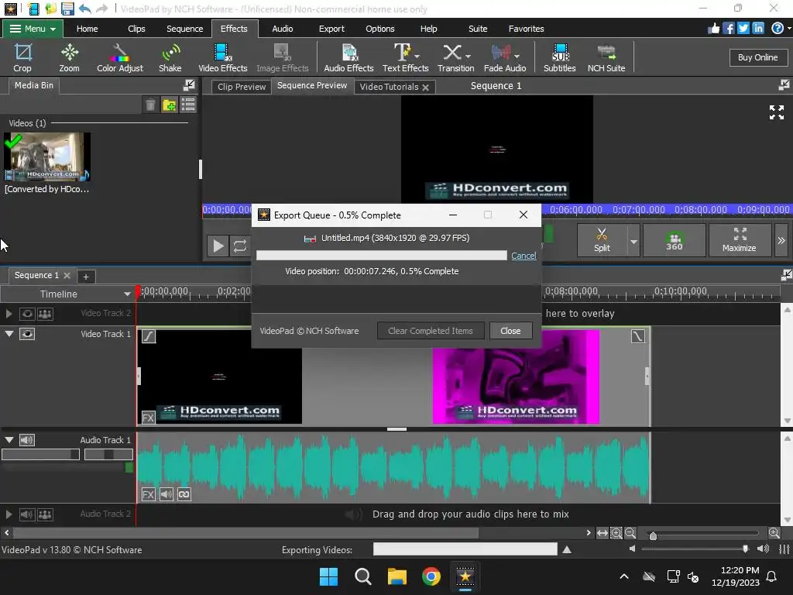Screen dimensions: 793x595
Task: Click Close in the Export Queue dialog
Action: tap(510, 331)
